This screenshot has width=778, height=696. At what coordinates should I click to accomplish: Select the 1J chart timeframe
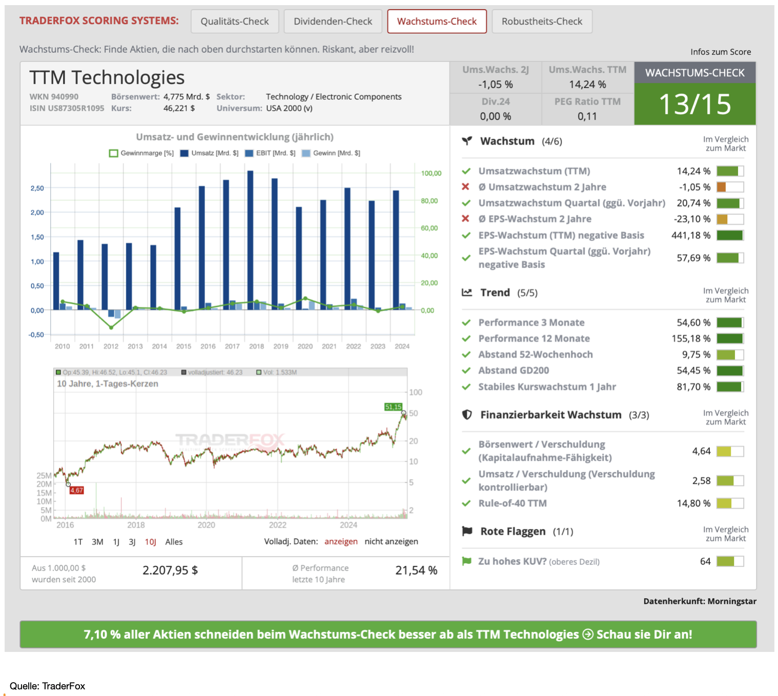tap(116, 542)
